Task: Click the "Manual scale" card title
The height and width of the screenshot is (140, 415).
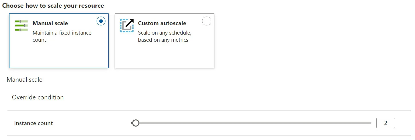Action: point(50,23)
